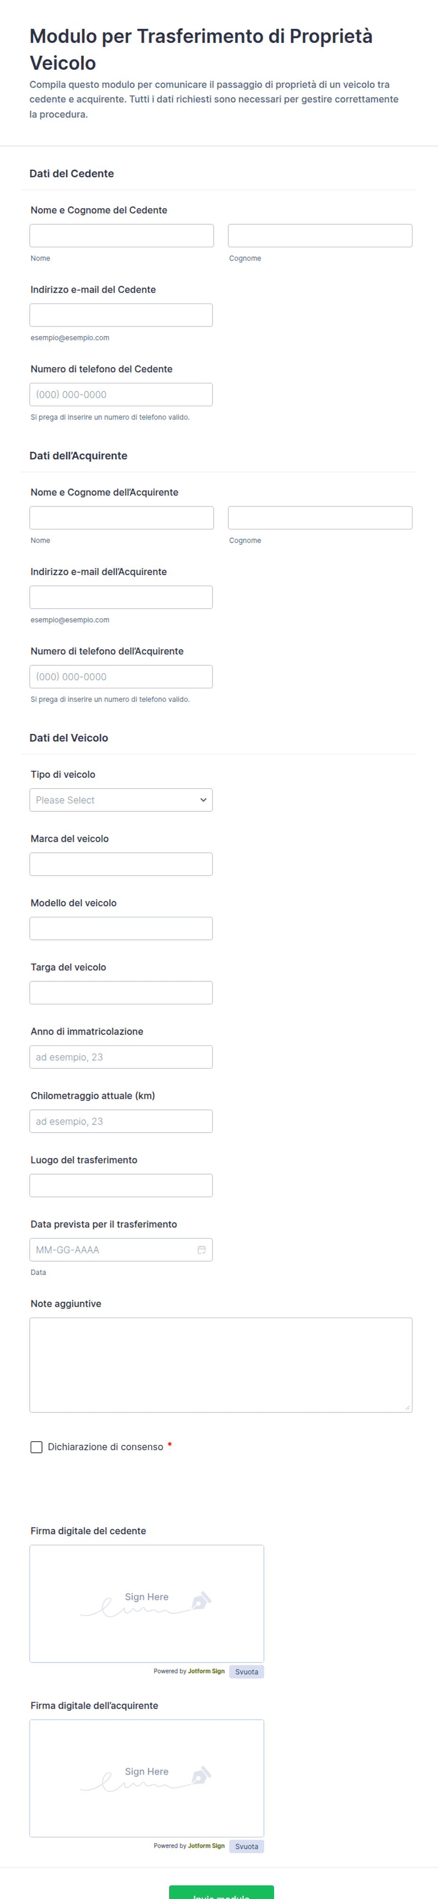Screen dimensions: 438x1899
Task: Open calendar picker icon in transfer date field
Action: [201, 1249]
